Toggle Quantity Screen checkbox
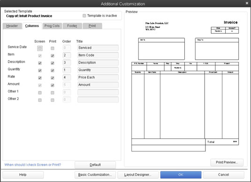The height and width of the screenshot is (182, 251). 40,70
